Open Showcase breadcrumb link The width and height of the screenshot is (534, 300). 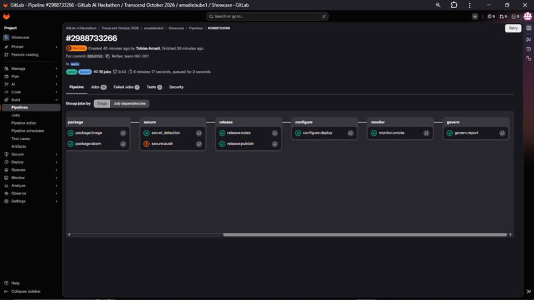coord(176,28)
